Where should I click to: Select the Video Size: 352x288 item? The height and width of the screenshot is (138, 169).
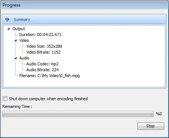[44, 46]
